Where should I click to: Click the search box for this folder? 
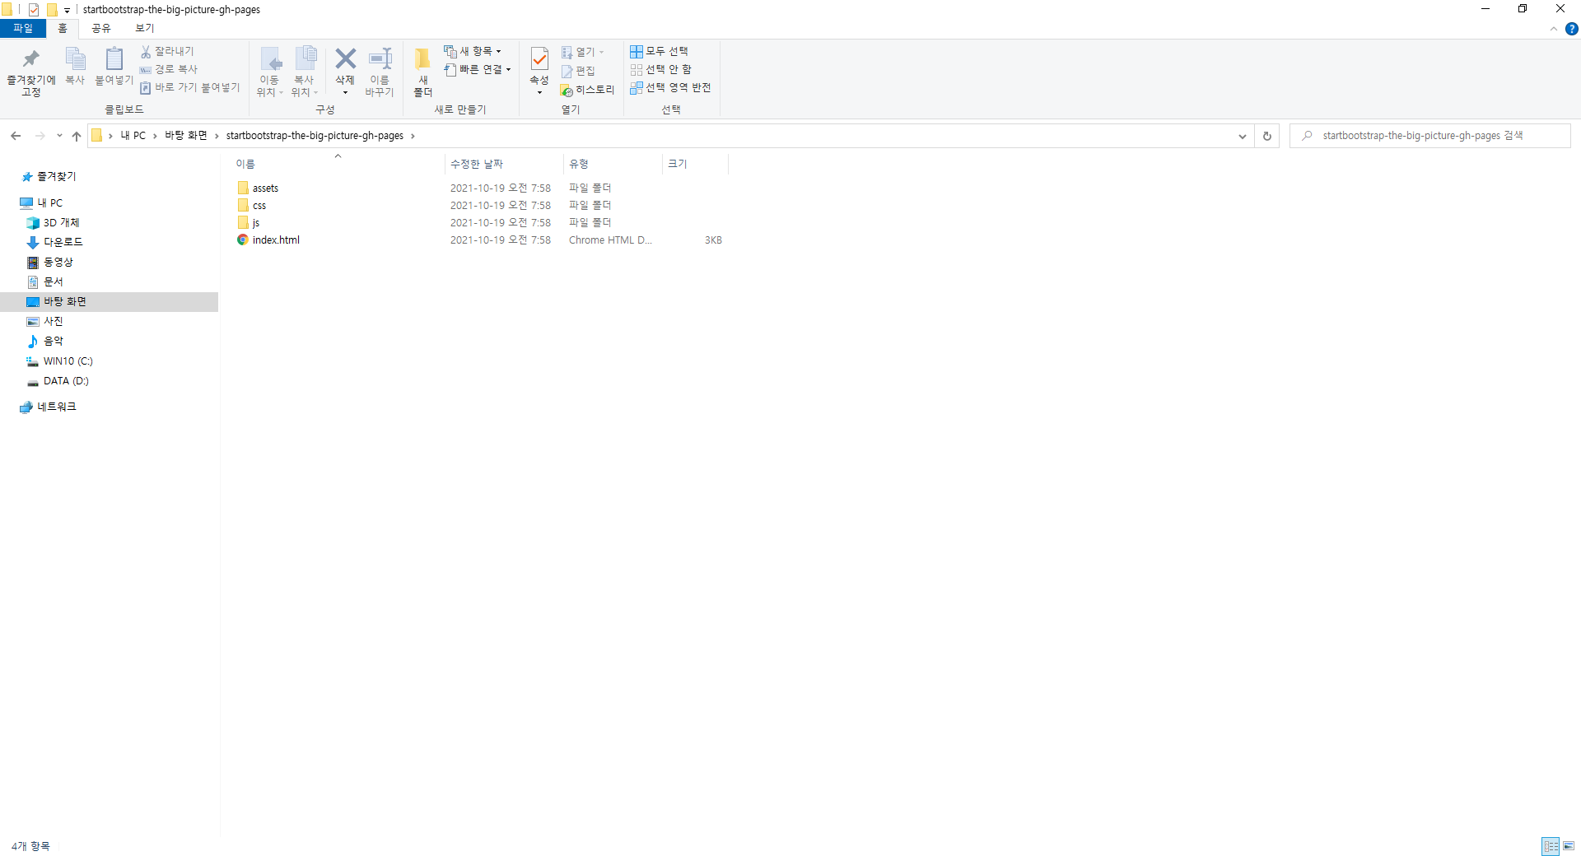[1429, 136]
